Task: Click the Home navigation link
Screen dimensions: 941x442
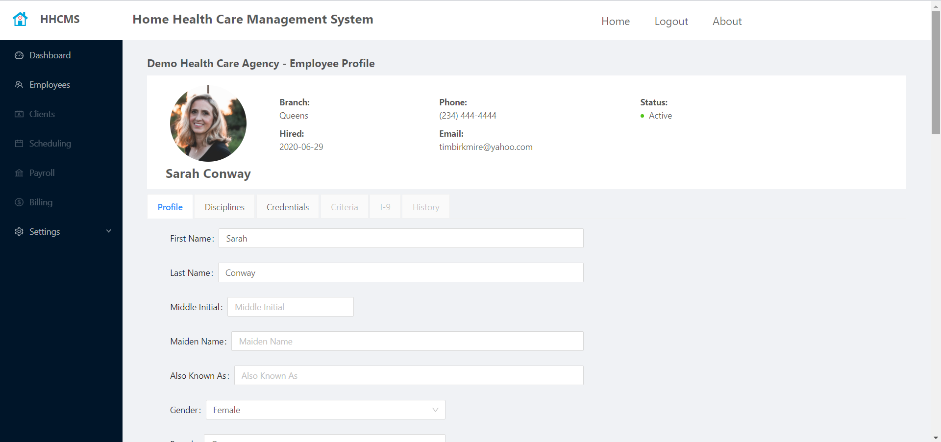Action: click(x=616, y=21)
